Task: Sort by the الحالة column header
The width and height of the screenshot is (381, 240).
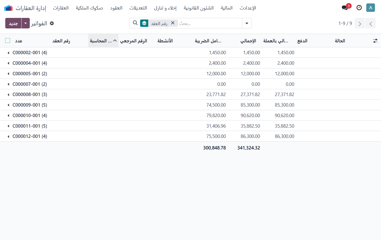Action: [340, 41]
